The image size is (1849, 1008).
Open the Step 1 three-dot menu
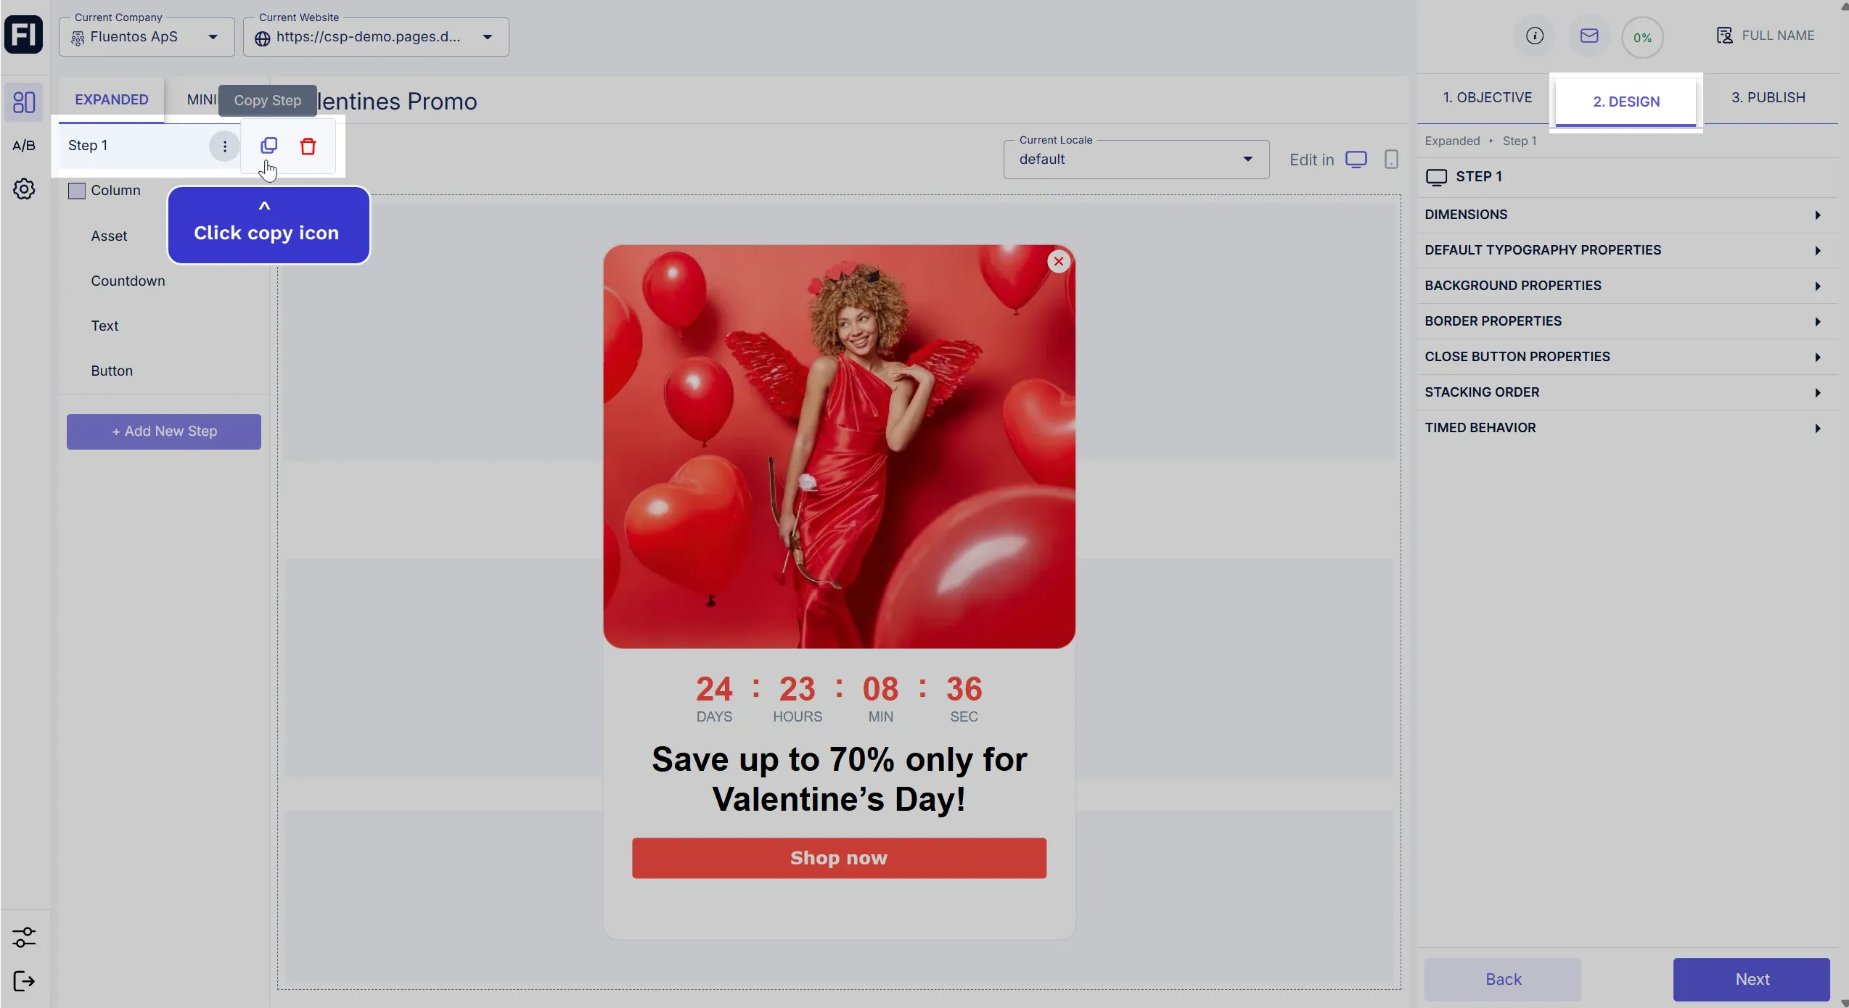tap(224, 146)
